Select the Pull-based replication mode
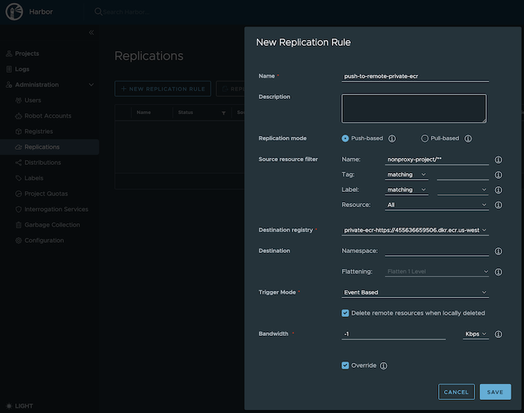The image size is (524, 413). pyautogui.click(x=425, y=138)
